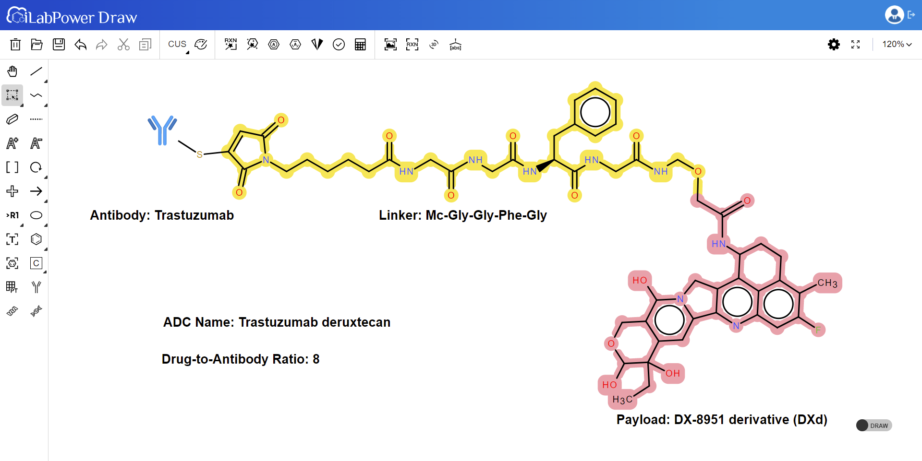
Task: Enter fullscreen mode
Action: pos(855,45)
